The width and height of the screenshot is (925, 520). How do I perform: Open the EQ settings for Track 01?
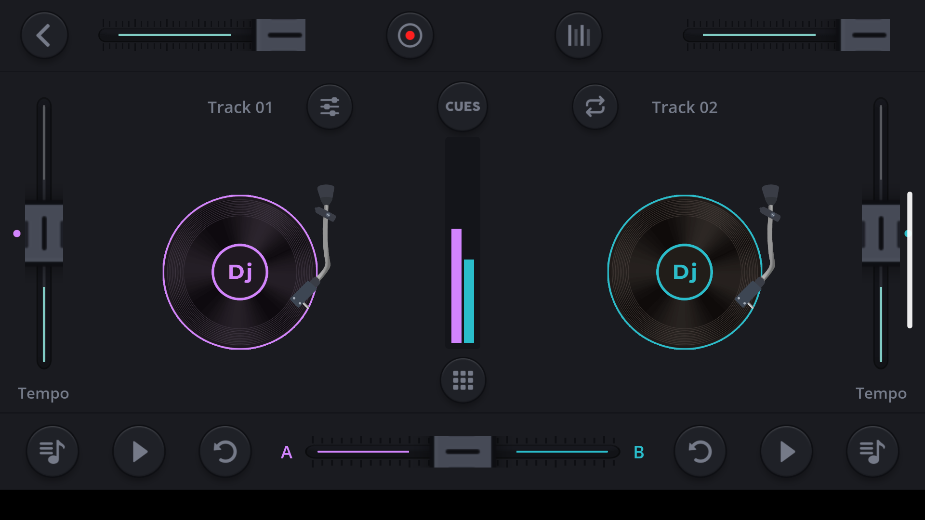tap(330, 107)
